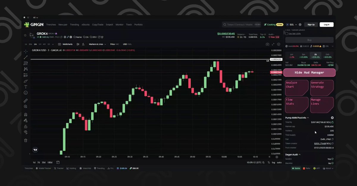Change the candlestick chart type
Screen dimensions: 357x186
[x=78, y=44]
